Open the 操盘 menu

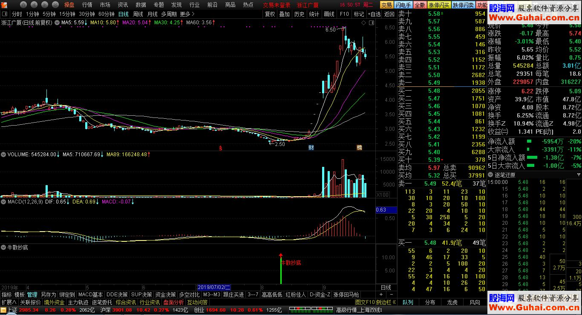tap(69, 5)
